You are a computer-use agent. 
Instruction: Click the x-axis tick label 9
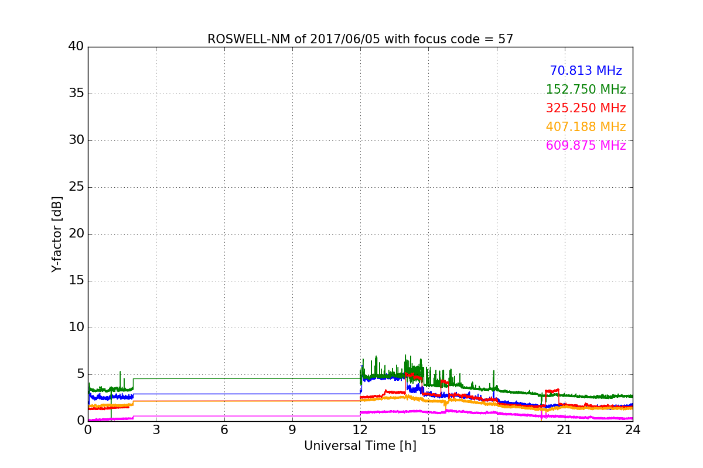(292, 430)
